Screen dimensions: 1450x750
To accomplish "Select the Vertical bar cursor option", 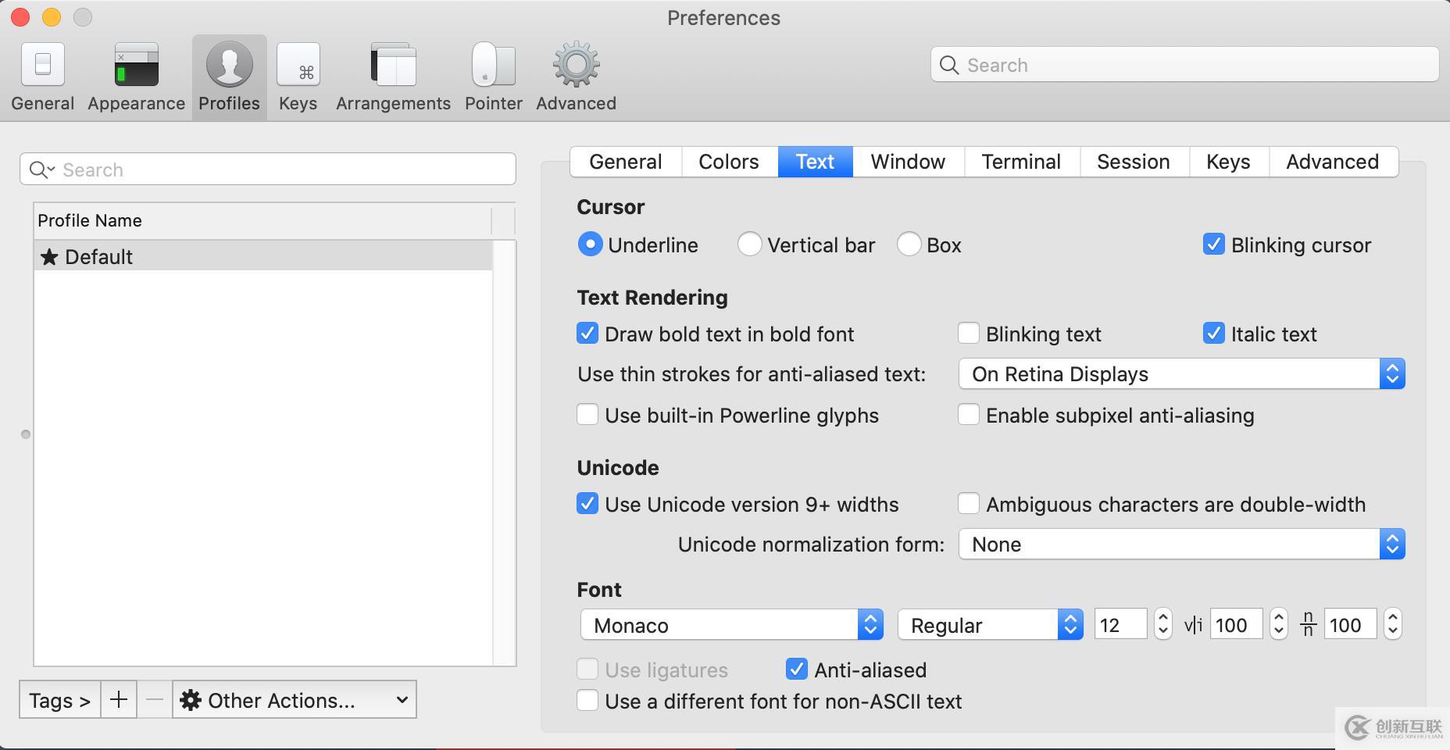I will [x=749, y=245].
